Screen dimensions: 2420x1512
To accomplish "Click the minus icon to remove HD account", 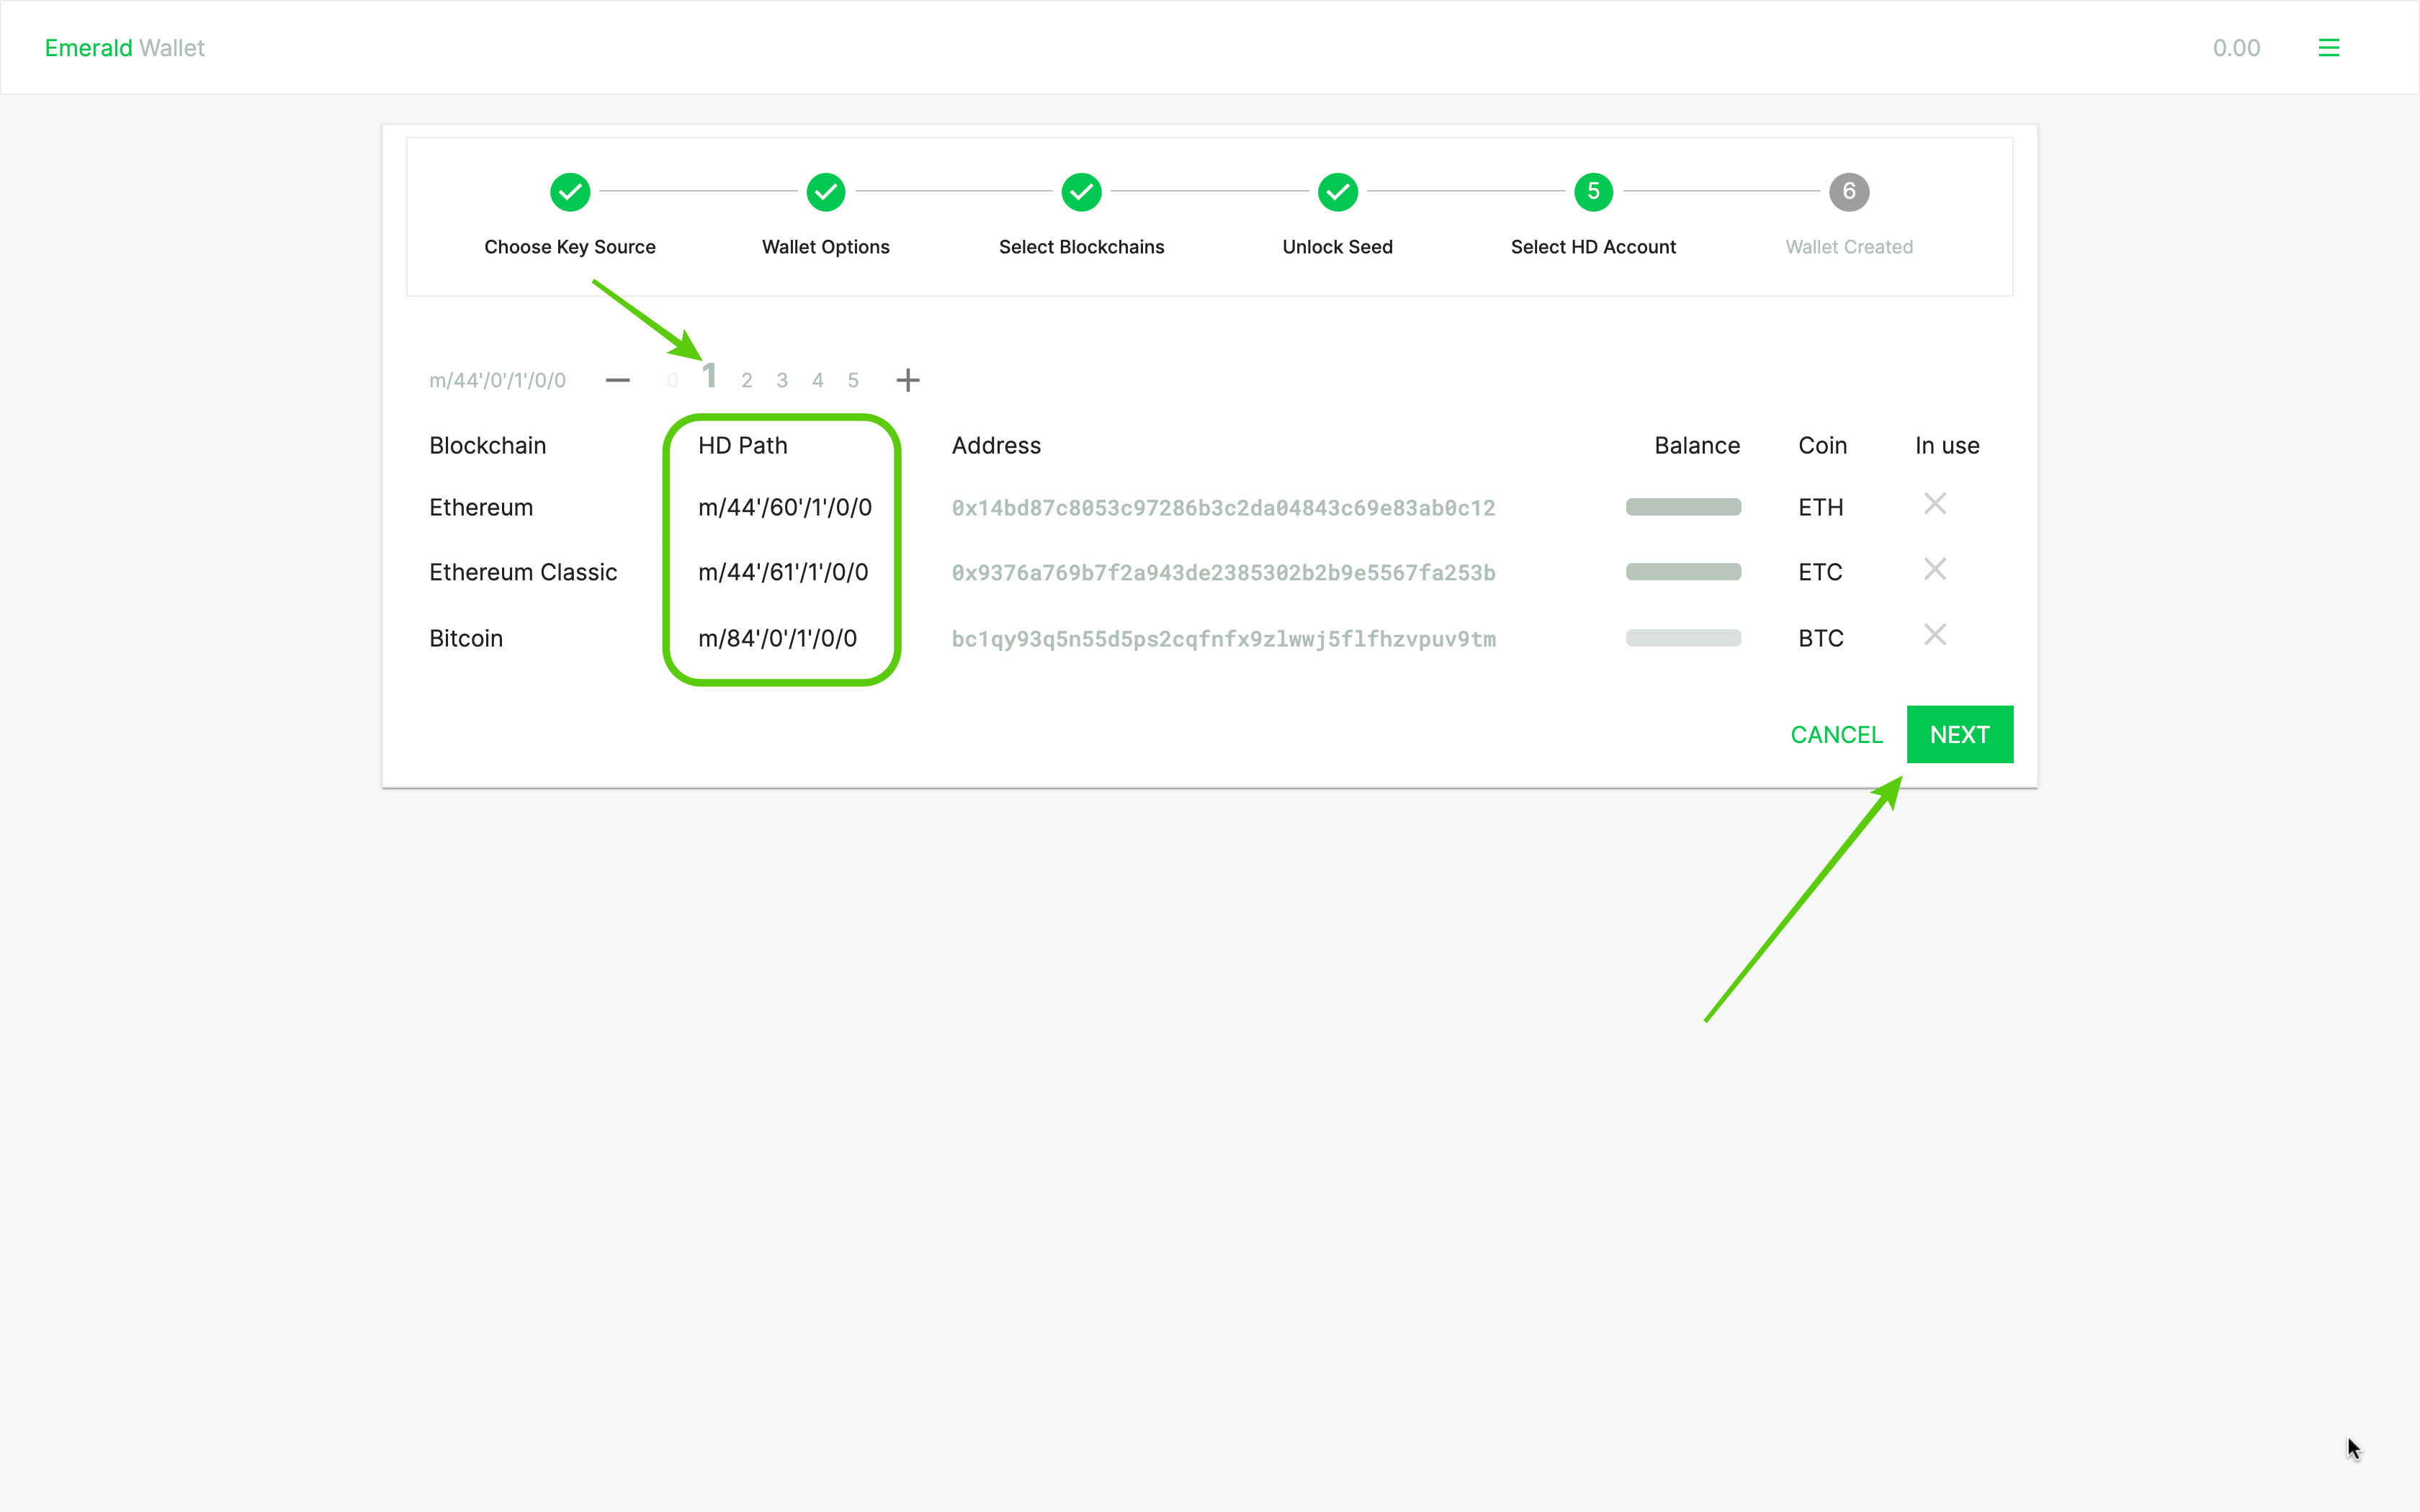I will click(619, 379).
